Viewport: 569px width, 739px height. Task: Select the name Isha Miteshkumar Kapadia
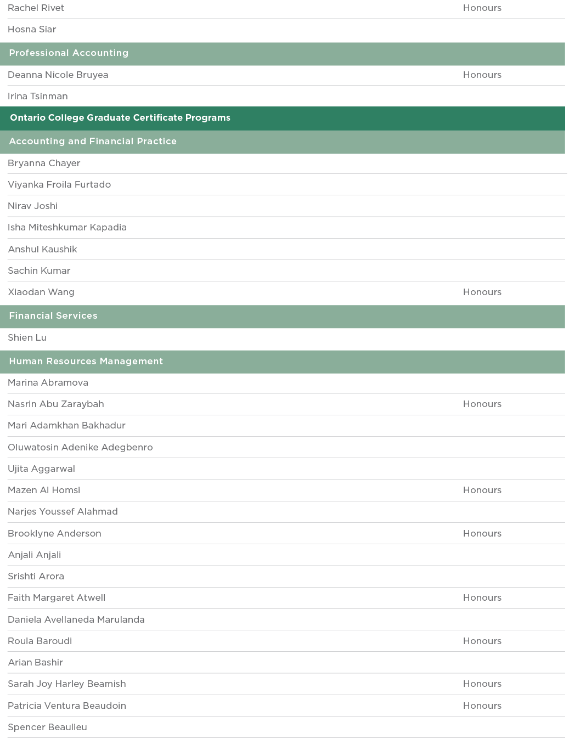coord(67,228)
